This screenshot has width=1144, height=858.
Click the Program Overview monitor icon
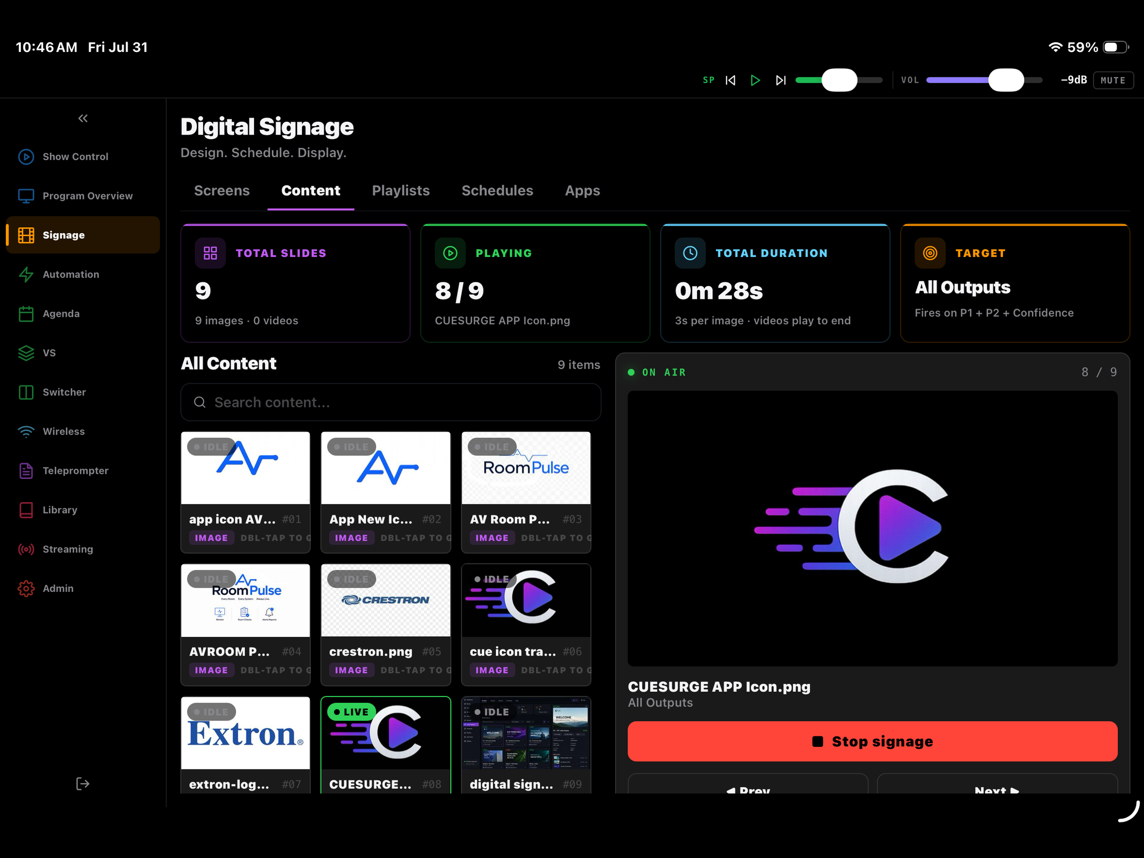[26, 196]
